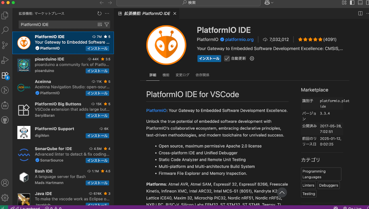Select the Programming Languages category tag
The height and width of the screenshot is (209, 369).
(x=321, y=174)
